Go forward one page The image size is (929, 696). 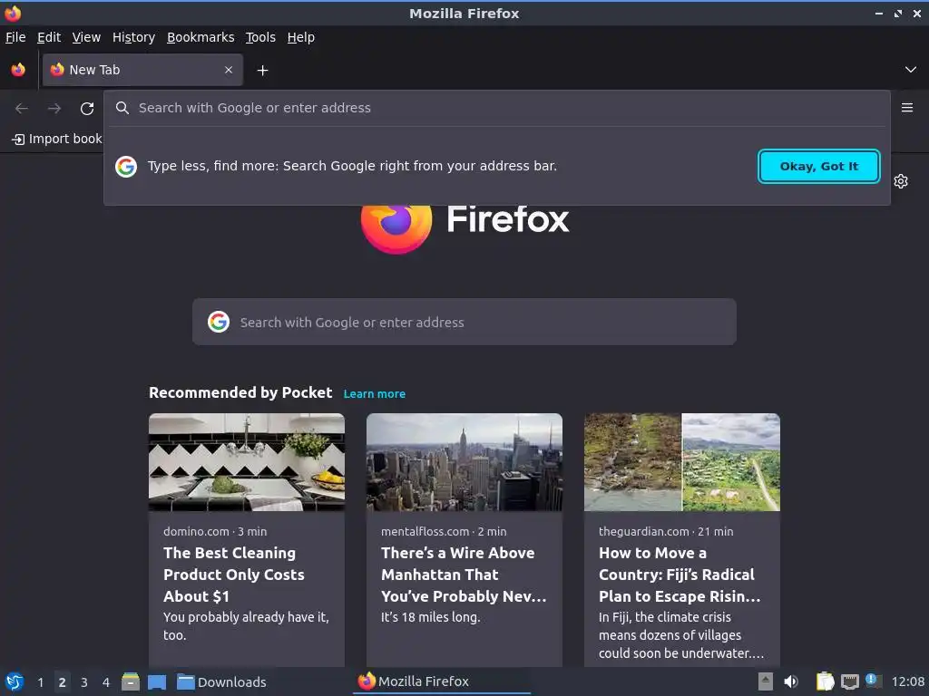point(54,109)
